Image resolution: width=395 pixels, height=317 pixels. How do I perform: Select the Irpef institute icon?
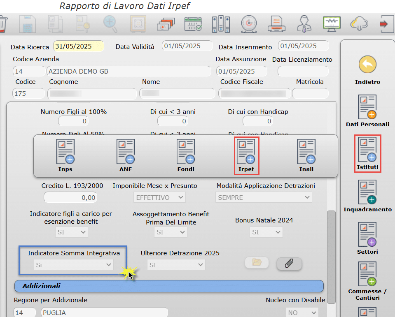[x=246, y=155]
